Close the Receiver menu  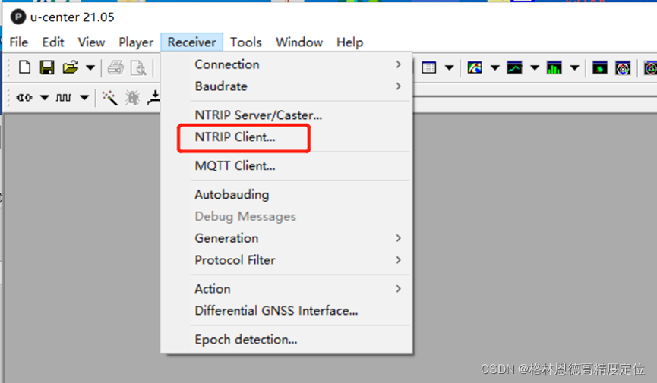[191, 42]
